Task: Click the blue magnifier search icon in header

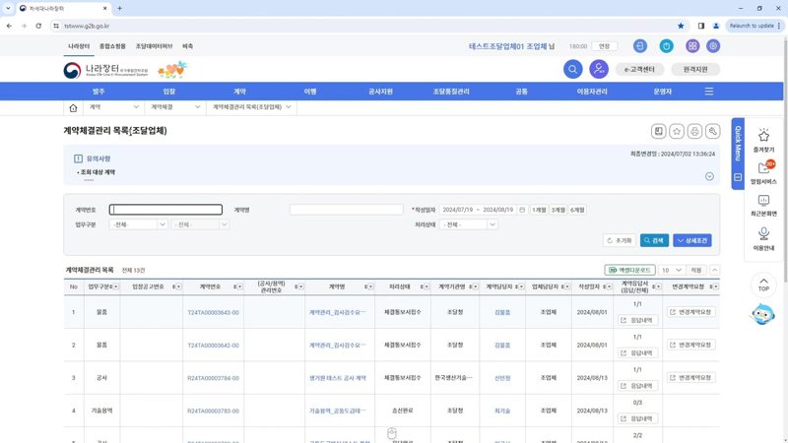Action: [572, 69]
